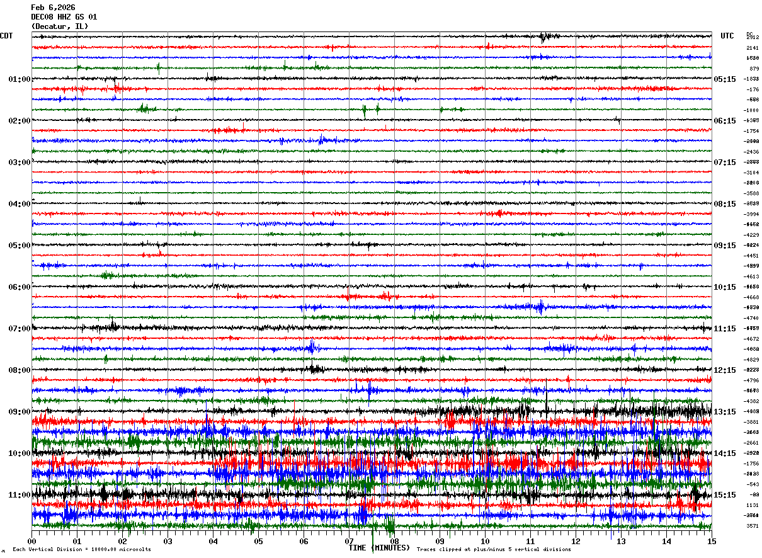Viewport: 762px width, 558px height.
Task: Select DC offset value -4829
Action: point(751,360)
